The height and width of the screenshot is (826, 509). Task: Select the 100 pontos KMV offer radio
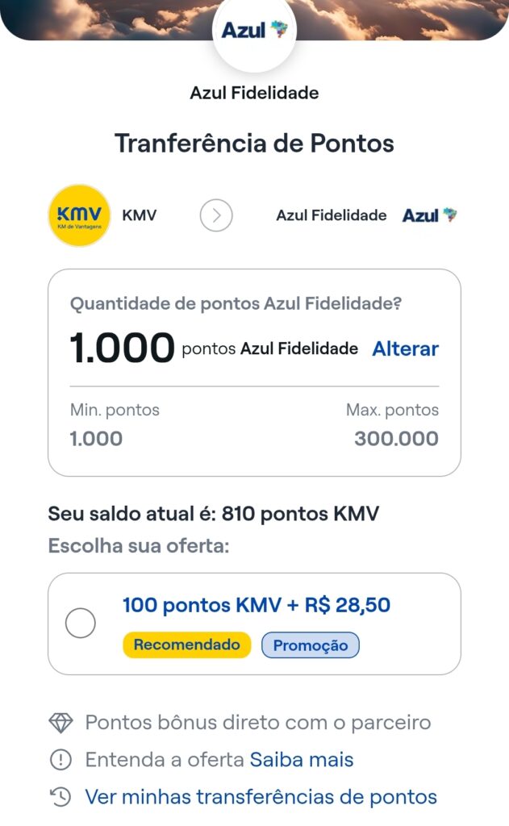81,623
